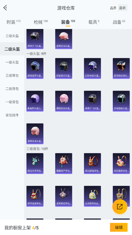Open the 云朵鹅背包 item
Image resolution: width=132 pixels, height=235 pixels.
point(92,196)
